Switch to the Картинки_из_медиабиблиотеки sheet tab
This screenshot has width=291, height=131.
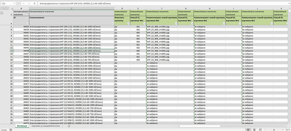coord(46,126)
